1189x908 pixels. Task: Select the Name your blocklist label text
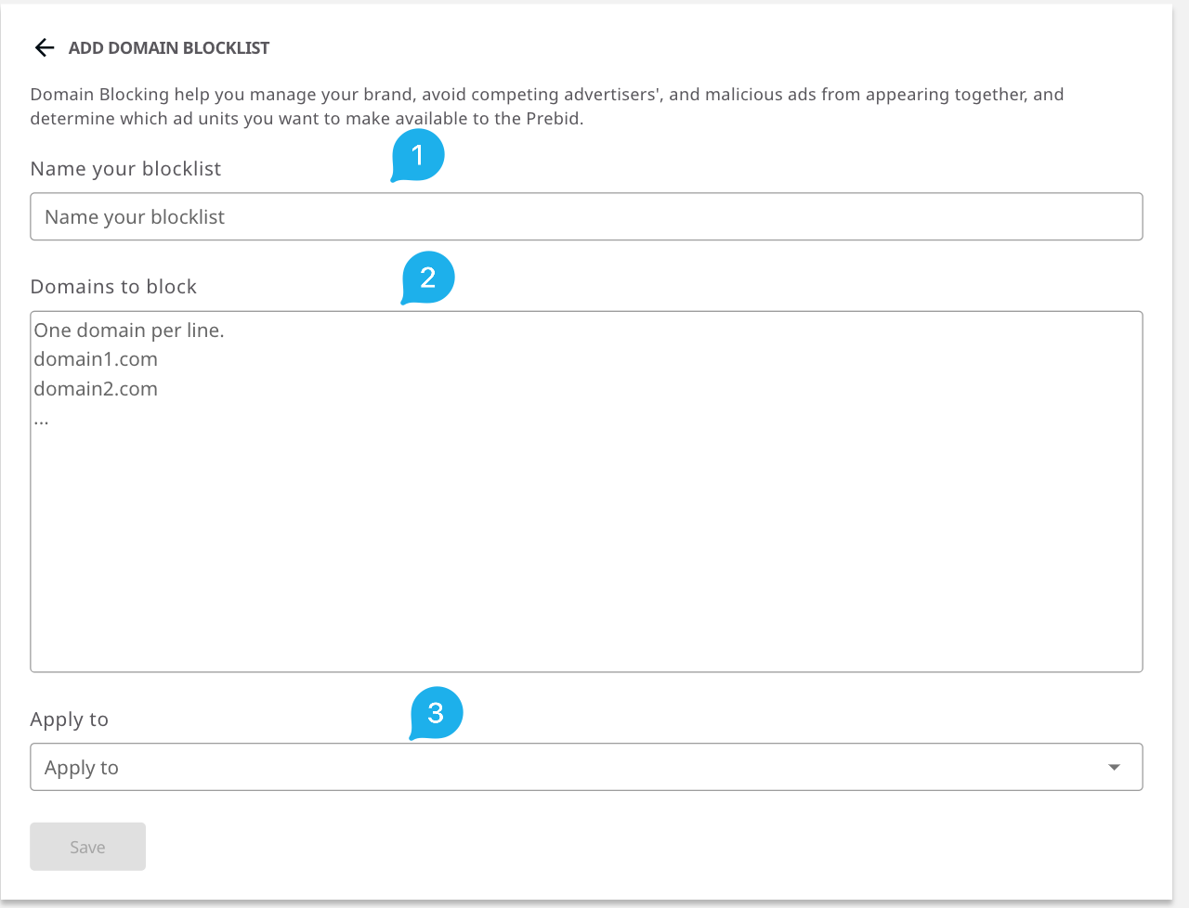point(125,168)
